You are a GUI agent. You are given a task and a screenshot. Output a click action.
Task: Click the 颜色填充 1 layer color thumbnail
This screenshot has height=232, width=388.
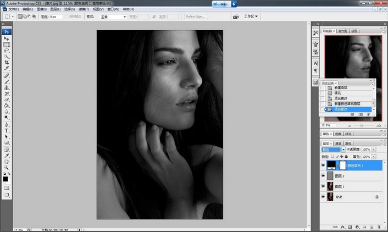point(331,165)
